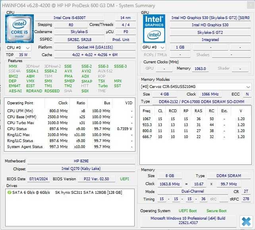The image size is (255, 230).
Task: Click the ECC value N
Action: point(247,94)
